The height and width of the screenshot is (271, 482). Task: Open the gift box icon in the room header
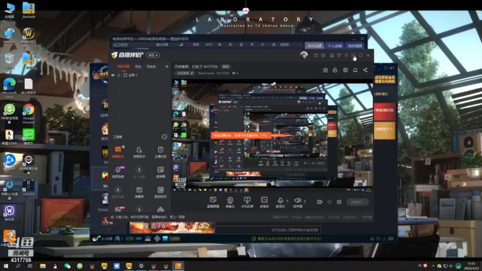(325, 70)
